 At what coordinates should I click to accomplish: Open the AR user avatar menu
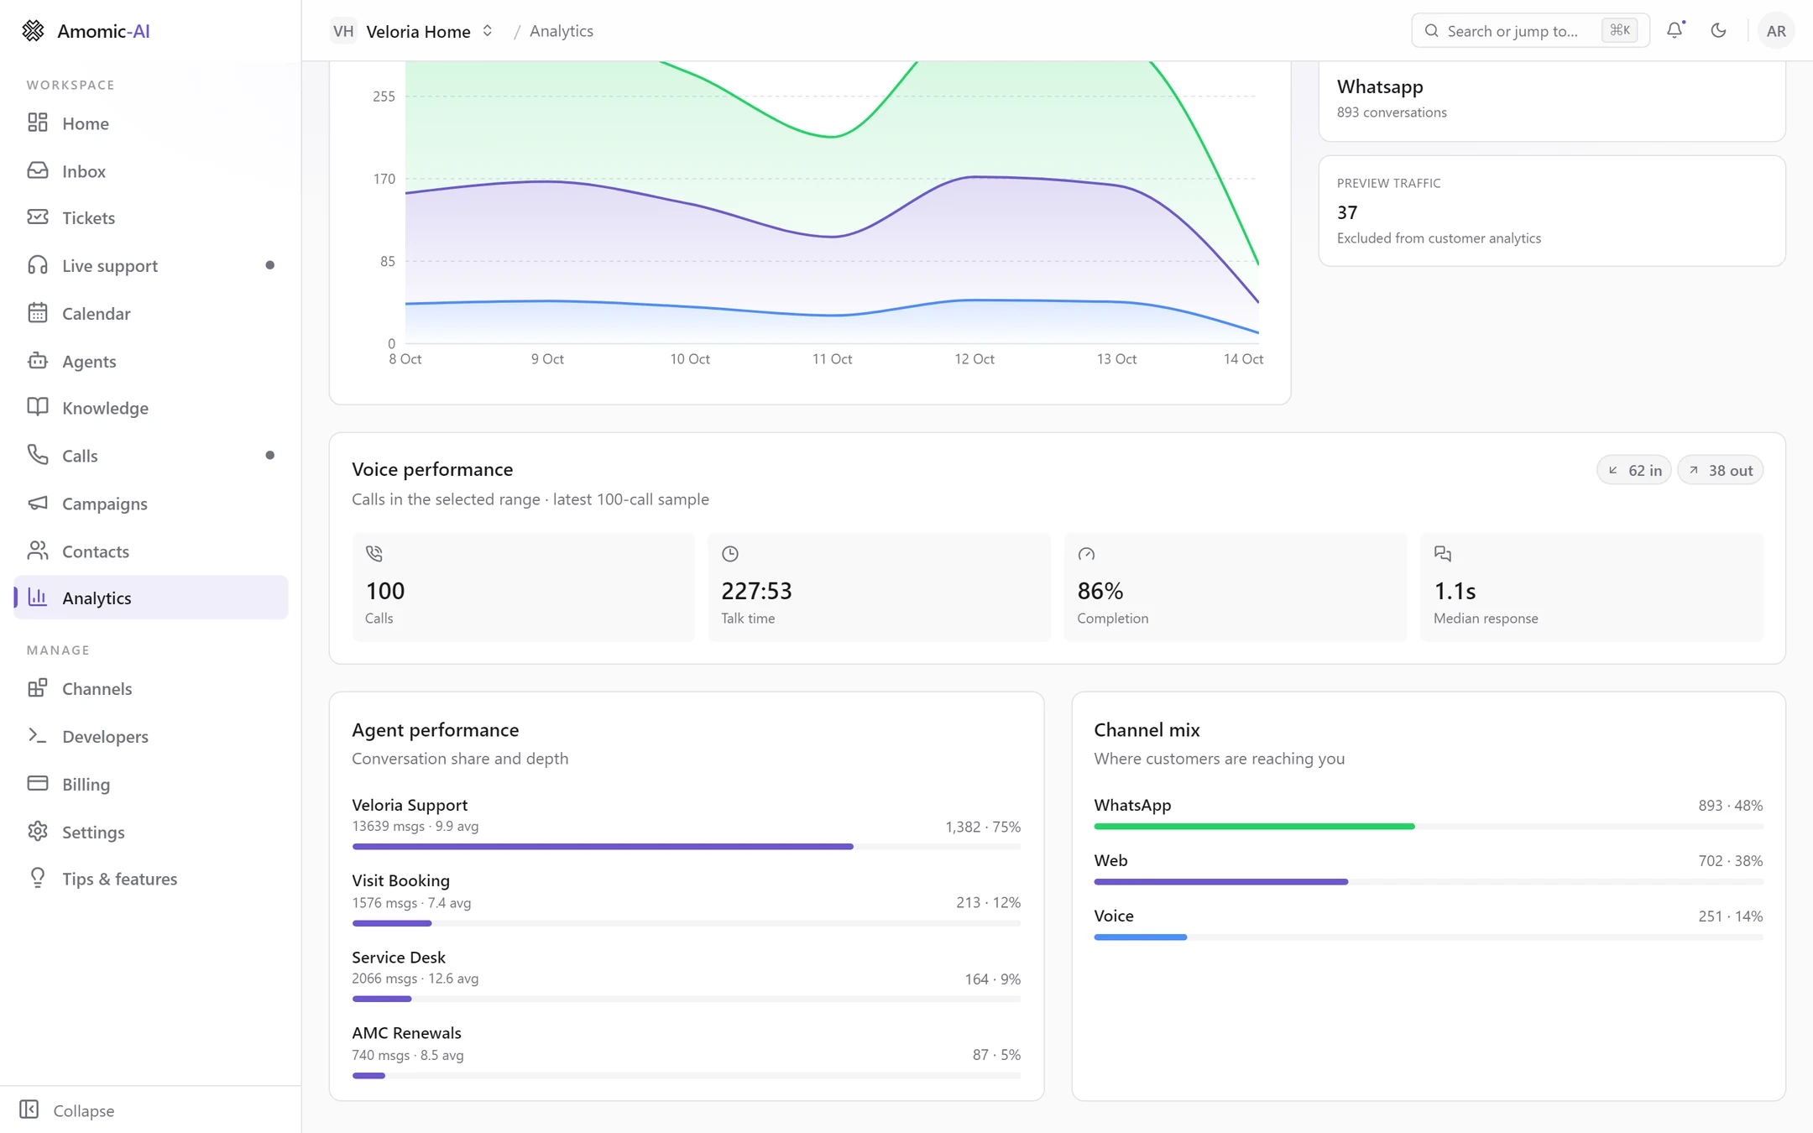coord(1776,31)
